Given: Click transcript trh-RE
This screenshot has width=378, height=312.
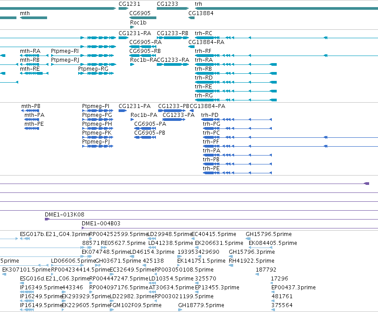Looking at the screenshot, I should [x=236, y=91].
